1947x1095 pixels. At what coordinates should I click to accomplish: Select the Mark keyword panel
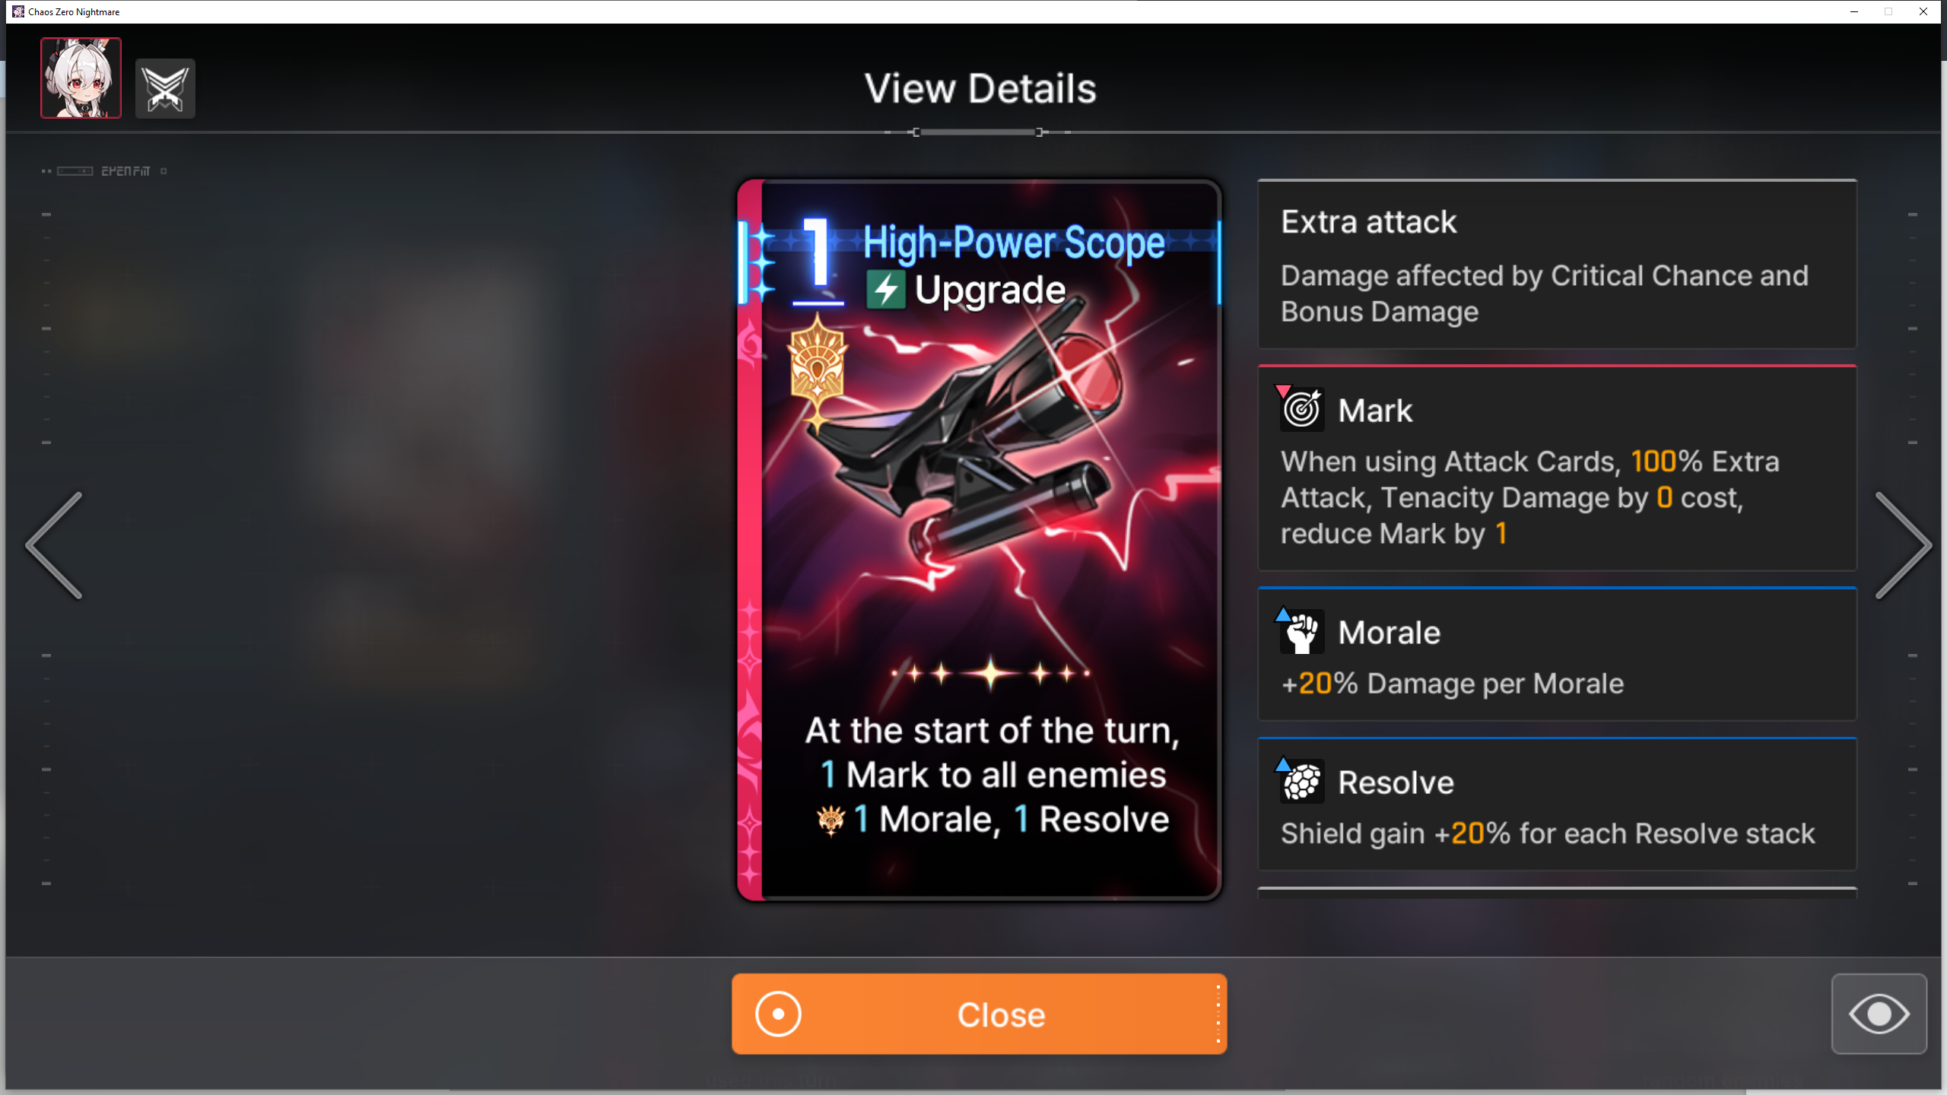(1558, 468)
